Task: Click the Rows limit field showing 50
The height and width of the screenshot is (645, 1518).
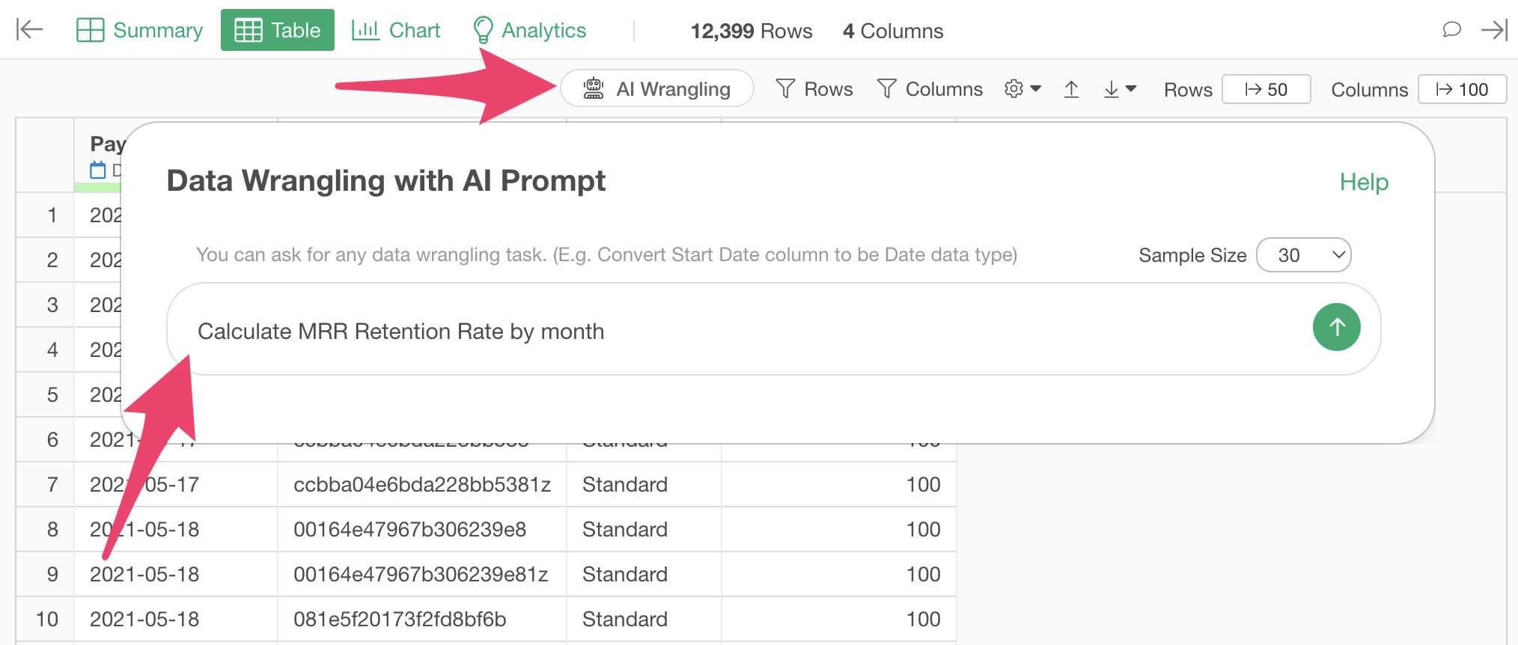Action: click(1266, 89)
